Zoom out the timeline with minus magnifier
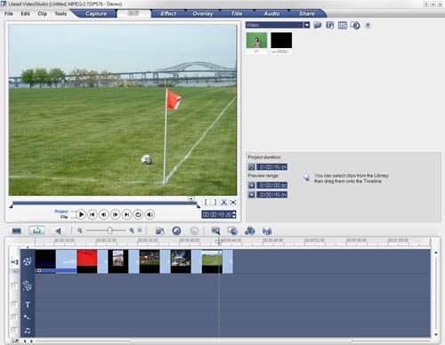 pos(79,230)
